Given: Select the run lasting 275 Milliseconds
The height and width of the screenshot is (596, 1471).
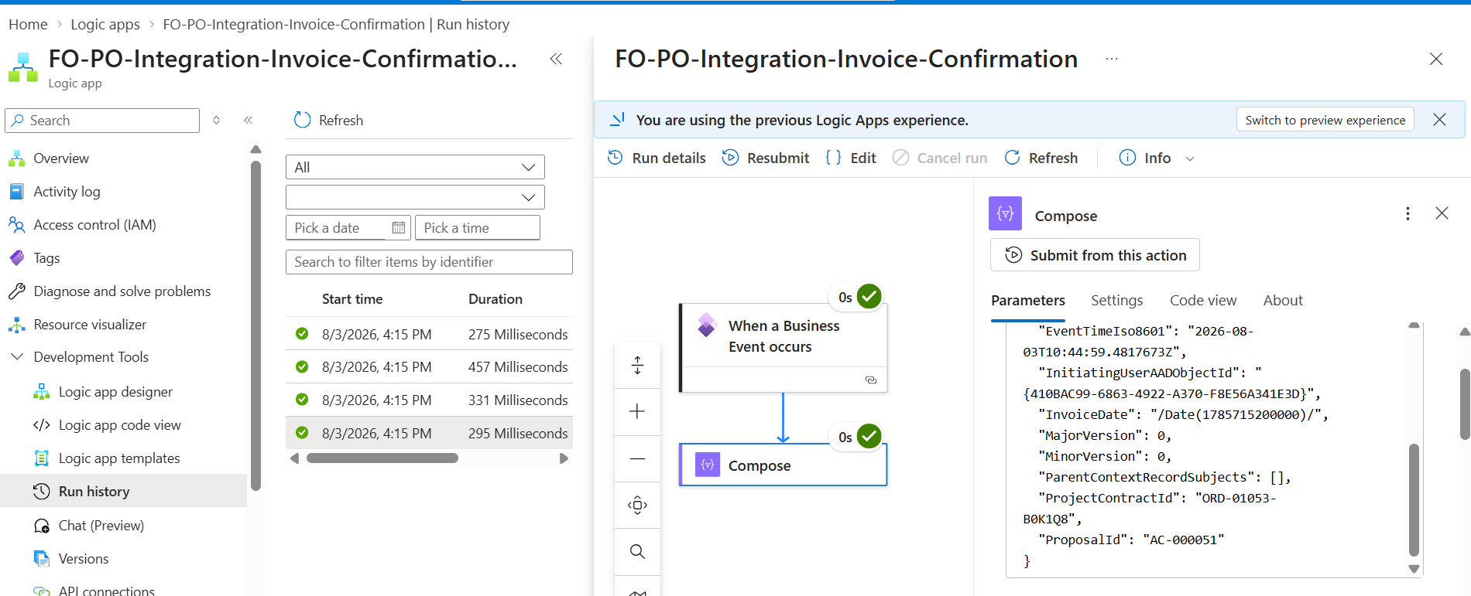Looking at the screenshot, I should [x=429, y=335].
